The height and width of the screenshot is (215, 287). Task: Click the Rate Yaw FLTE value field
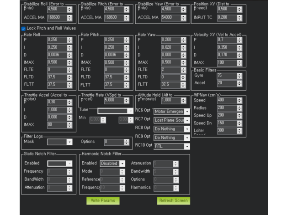coord(170,70)
